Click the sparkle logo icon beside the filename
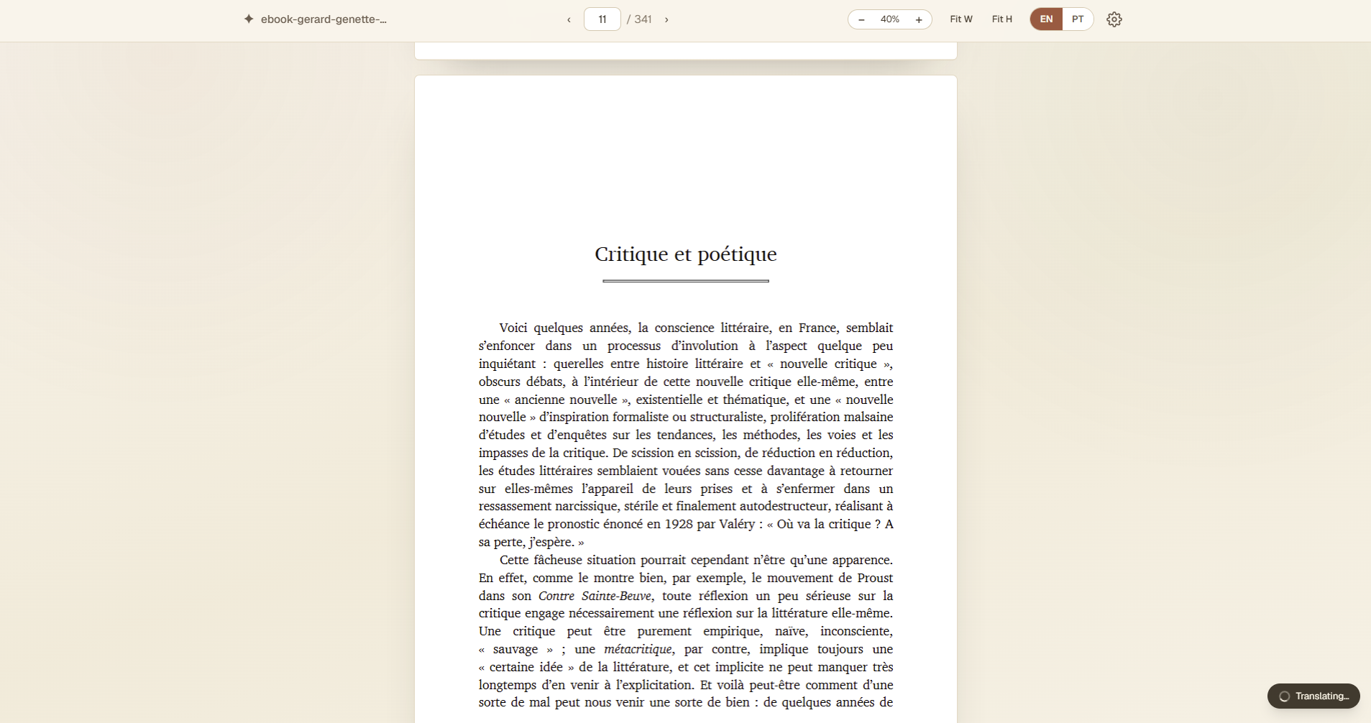 click(x=248, y=19)
